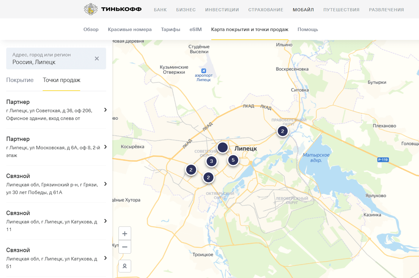This screenshot has height=278, width=419.
Task: Open the Обзор submenu item
Action: click(x=91, y=29)
